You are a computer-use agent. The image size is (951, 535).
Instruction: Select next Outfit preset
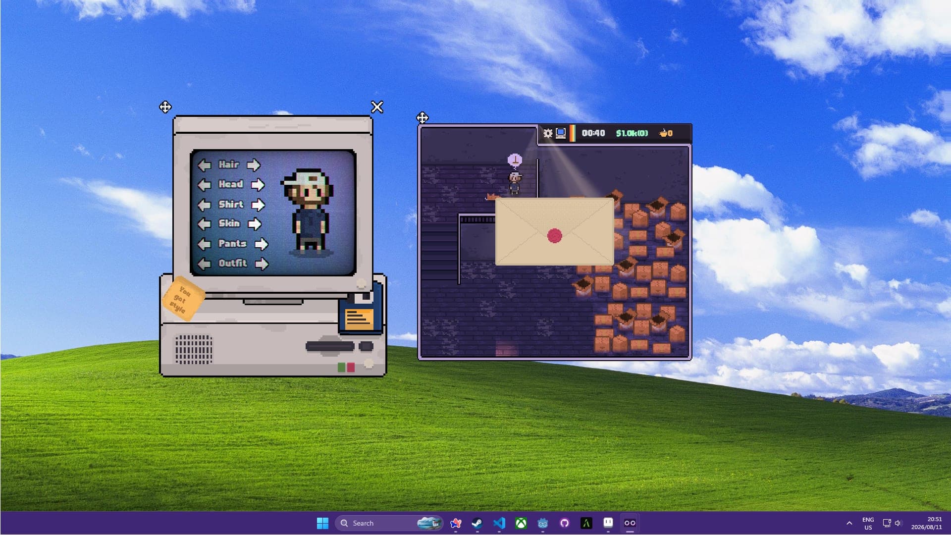[x=262, y=264]
